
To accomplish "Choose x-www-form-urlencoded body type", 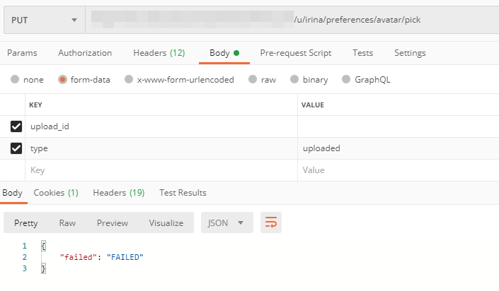I will point(129,79).
